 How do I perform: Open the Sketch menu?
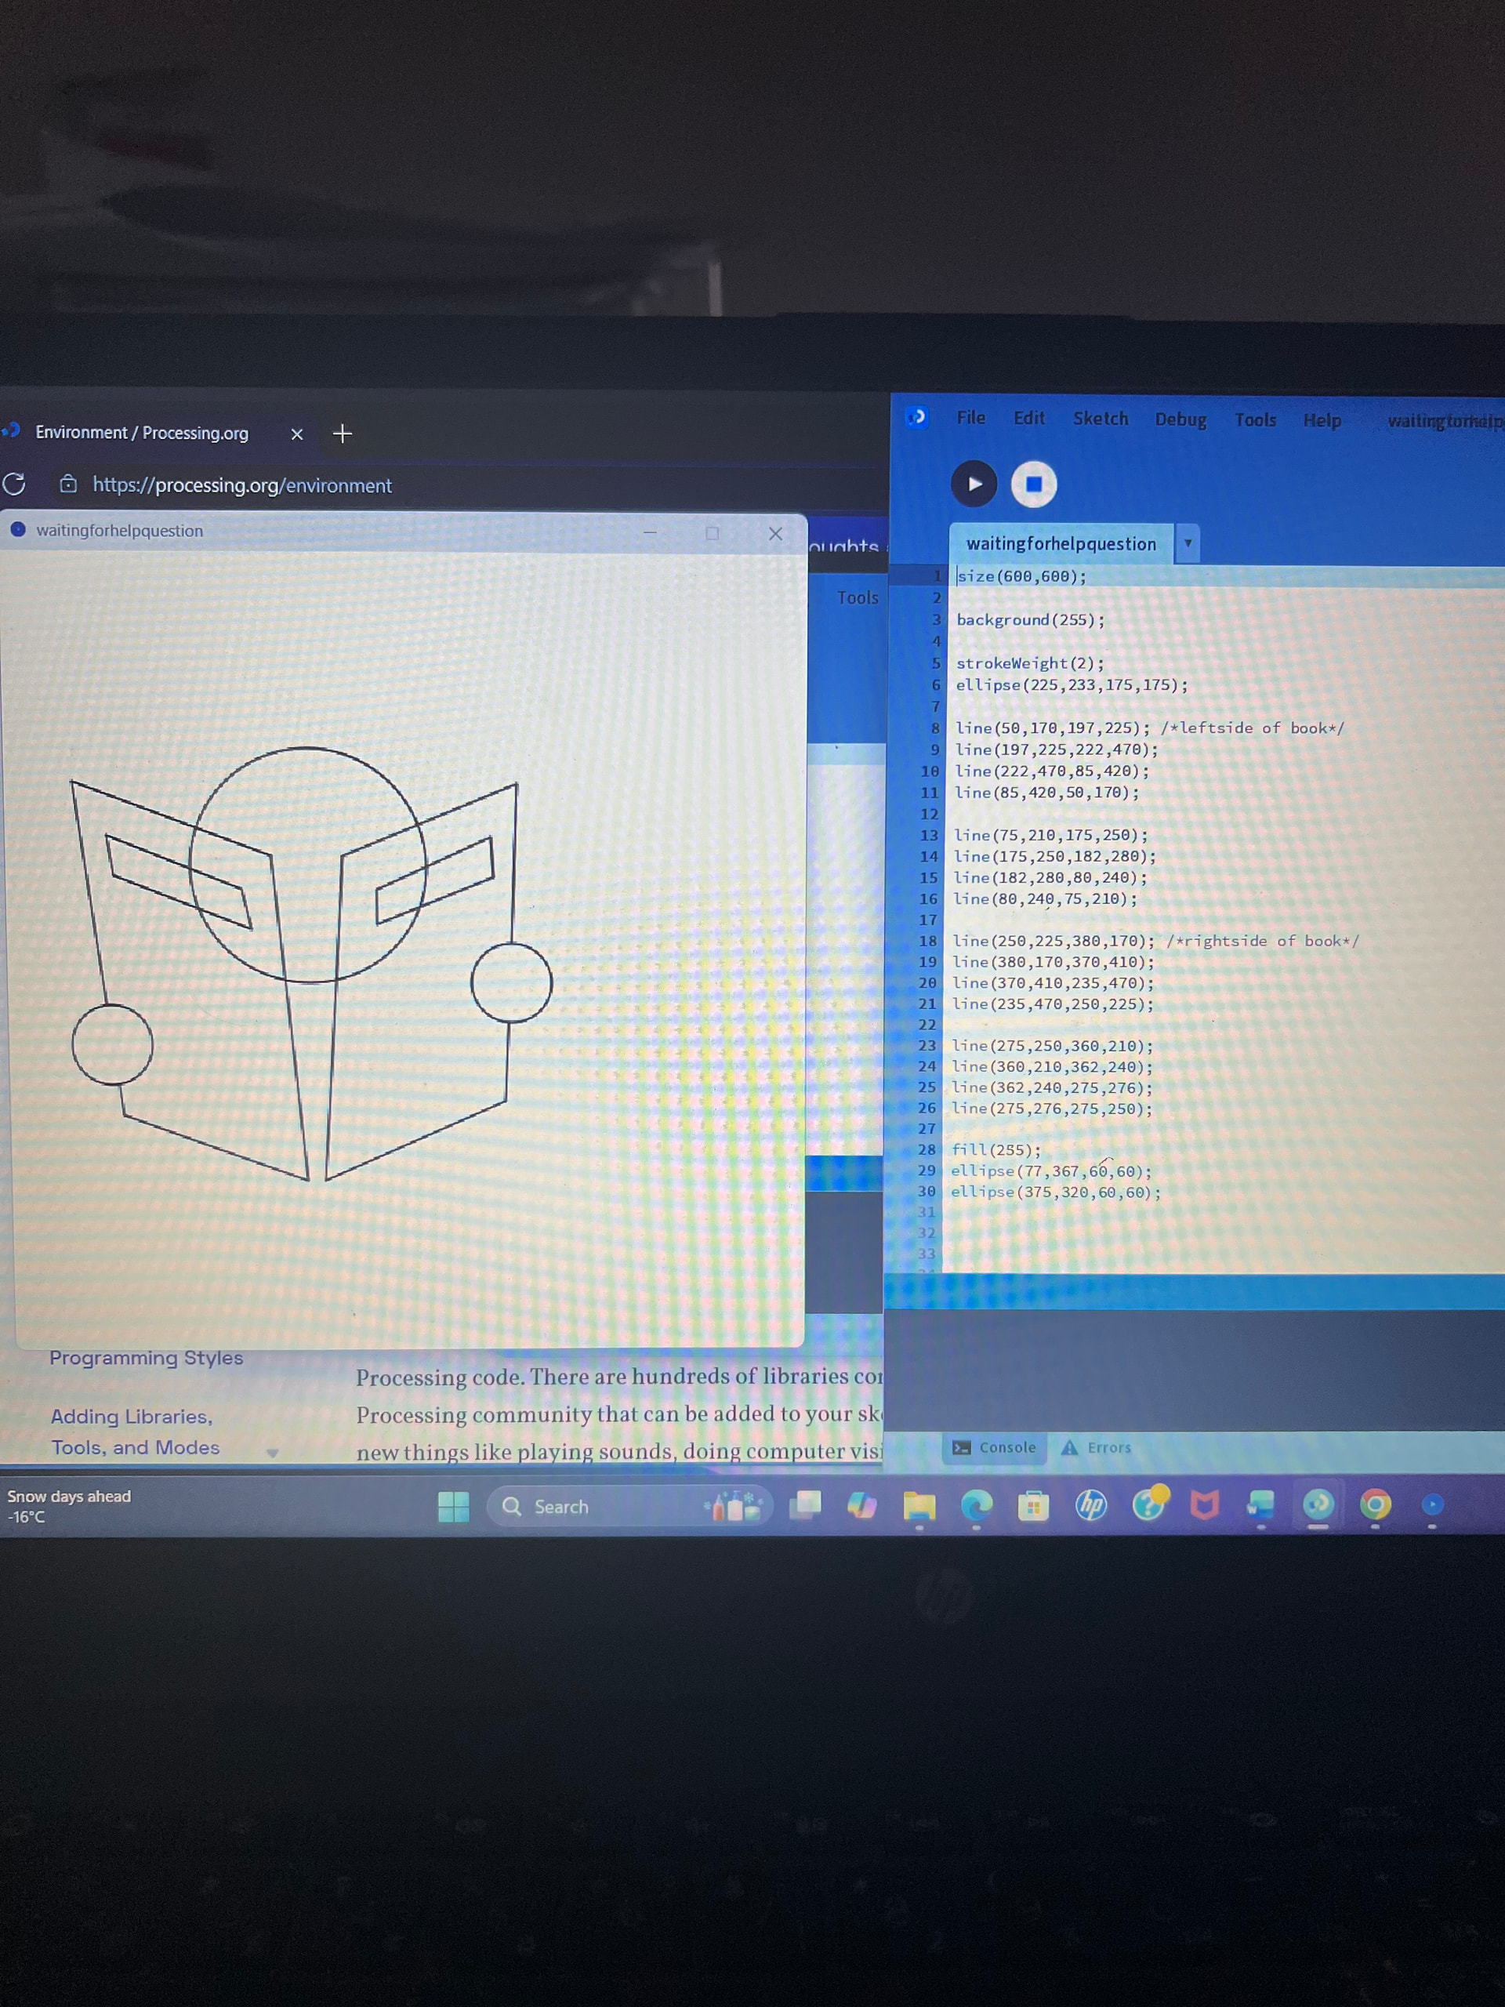click(1100, 419)
